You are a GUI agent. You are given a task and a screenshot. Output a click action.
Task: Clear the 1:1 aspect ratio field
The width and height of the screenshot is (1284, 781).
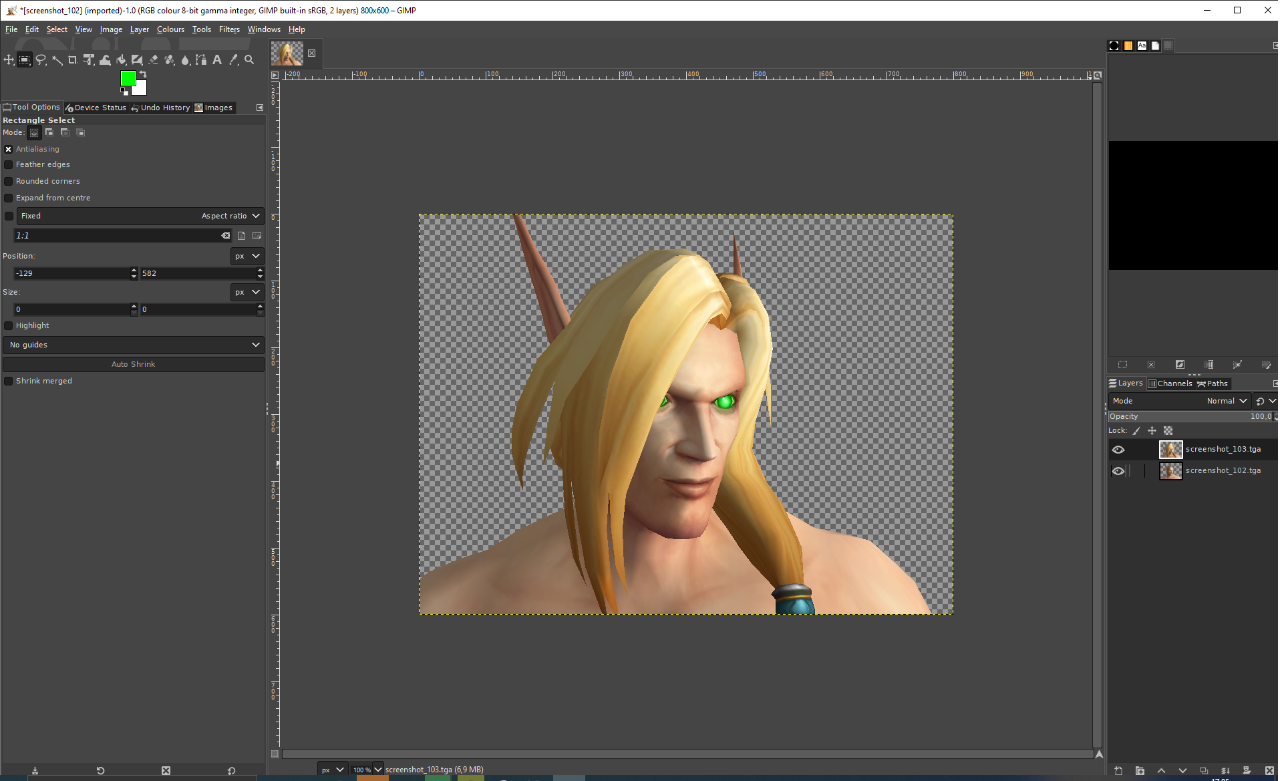click(x=226, y=236)
